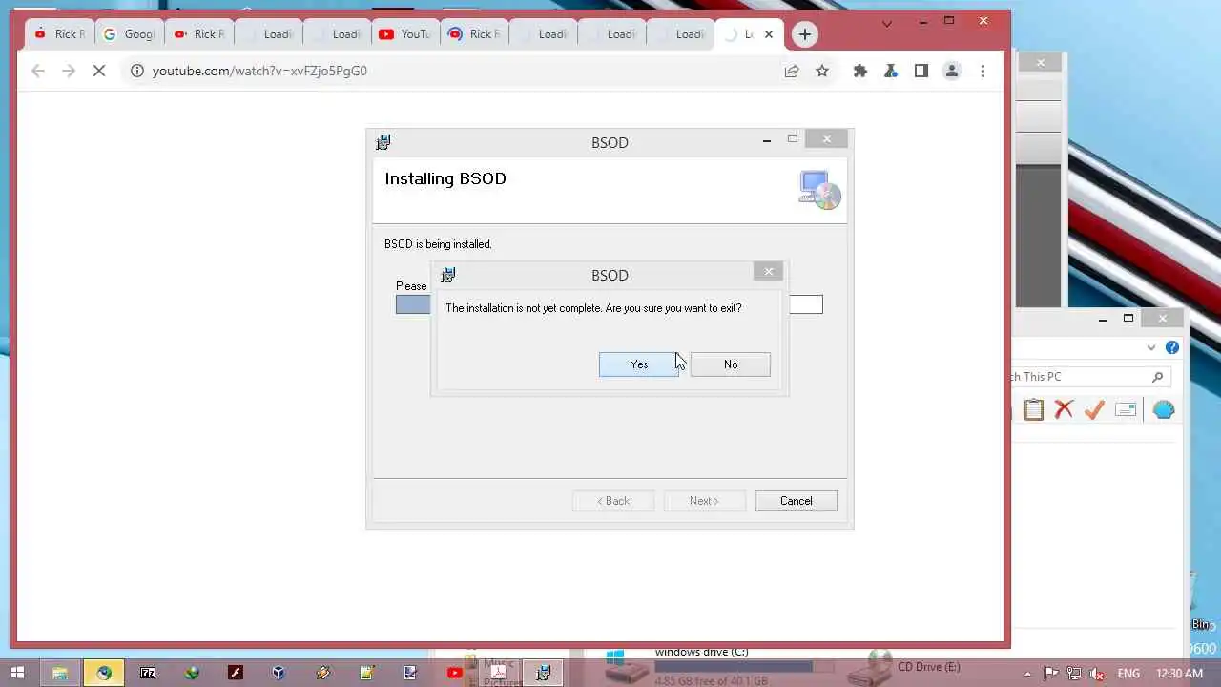The width and height of the screenshot is (1221, 687).
Task: Go back in Chrome
Action: pos(38,71)
